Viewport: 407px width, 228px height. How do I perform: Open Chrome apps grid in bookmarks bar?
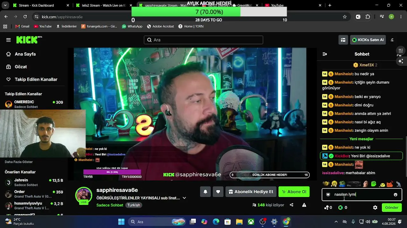click(x=5, y=26)
